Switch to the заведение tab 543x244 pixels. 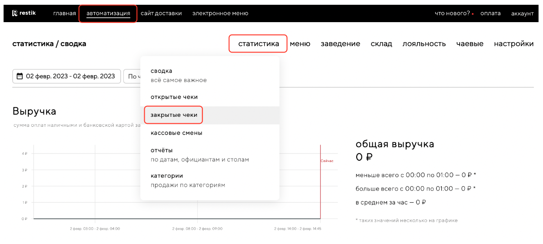point(341,43)
